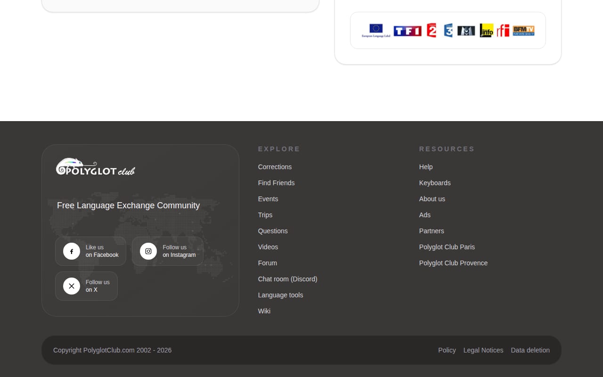Screen dimensions: 603x377
Task: Open Legal Notices link
Action: tap(483, 350)
